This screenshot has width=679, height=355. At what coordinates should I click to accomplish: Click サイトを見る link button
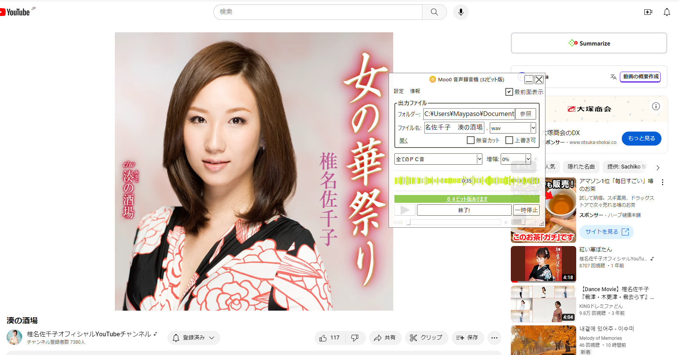click(607, 232)
